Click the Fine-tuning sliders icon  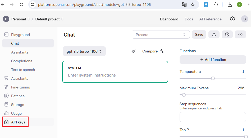click(x=6, y=87)
